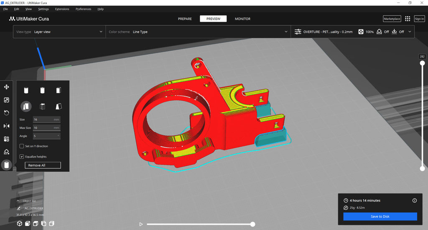
Task: Choose the freeform support shape
Action: coord(42,106)
